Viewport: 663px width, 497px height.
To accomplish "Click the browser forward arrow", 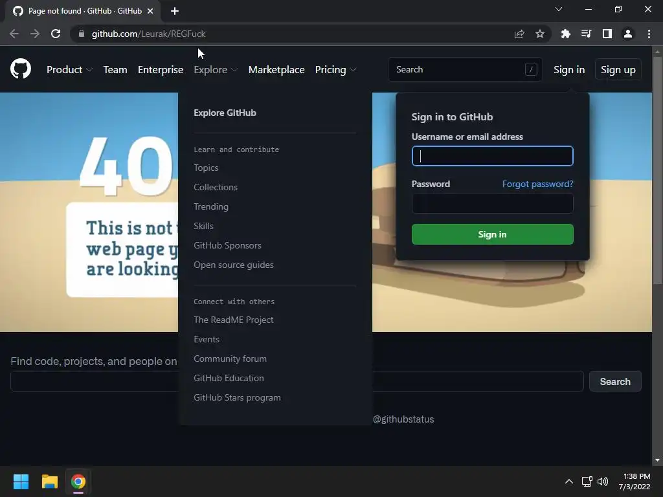I will click(35, 34).
